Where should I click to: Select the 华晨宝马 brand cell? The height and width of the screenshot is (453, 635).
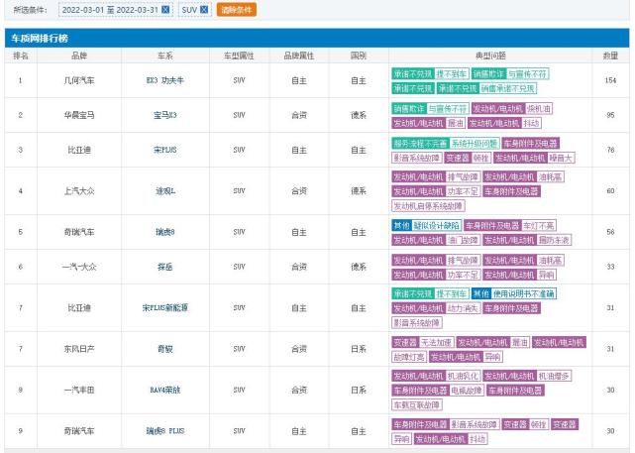pos(79,115)
